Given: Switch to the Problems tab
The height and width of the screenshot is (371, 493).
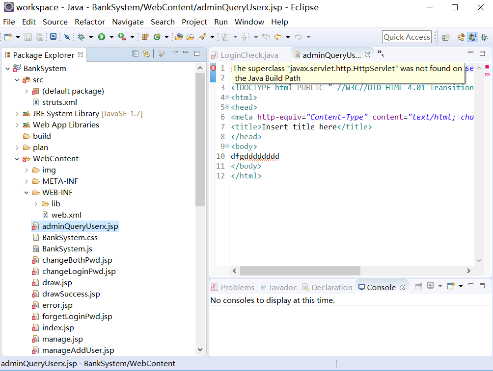Looking at the screenshot, I should click(x=233, y=288).
